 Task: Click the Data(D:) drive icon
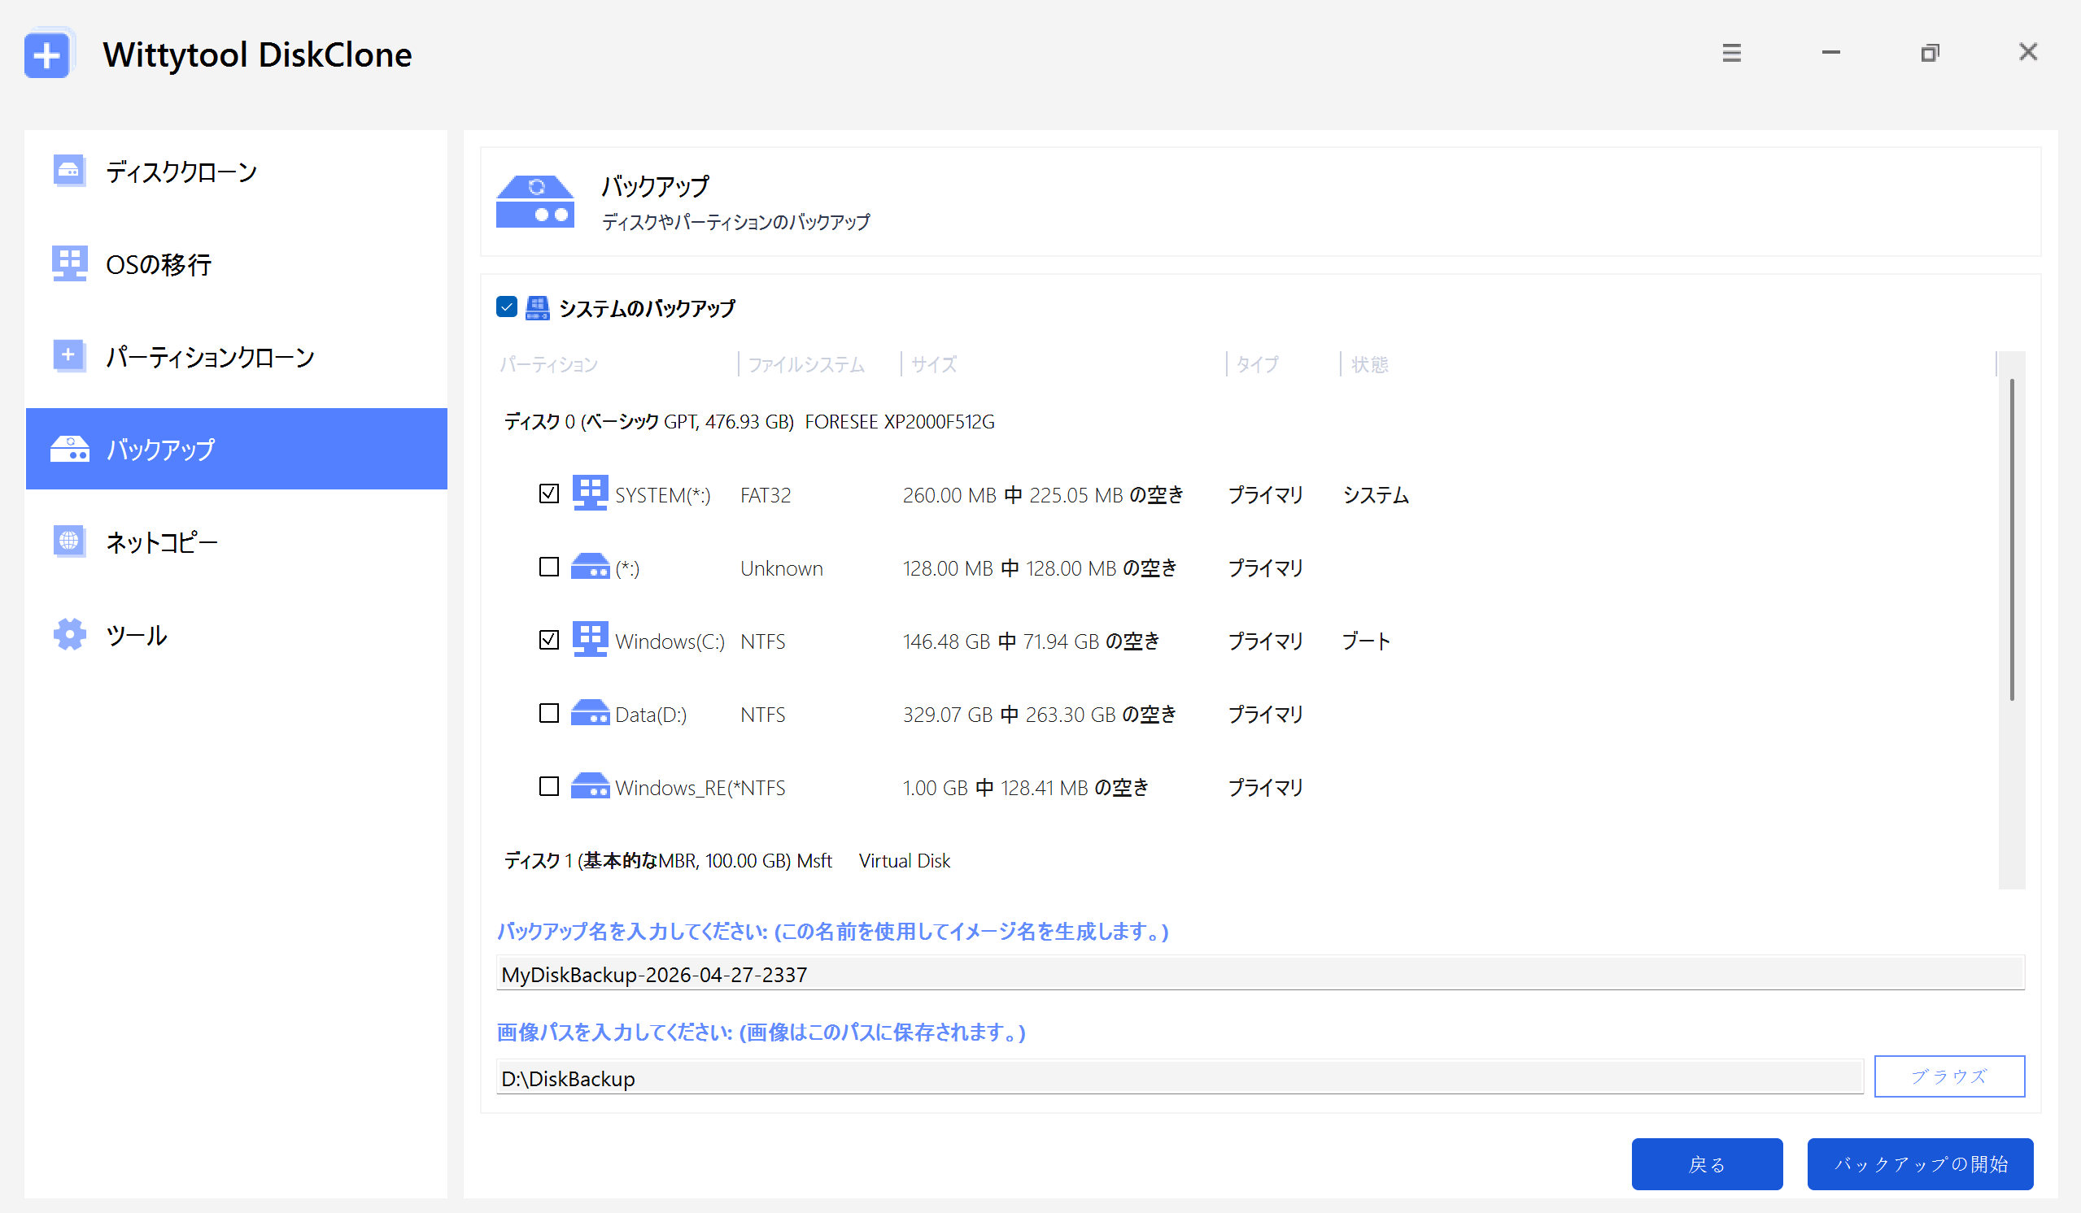pos(590,712)
